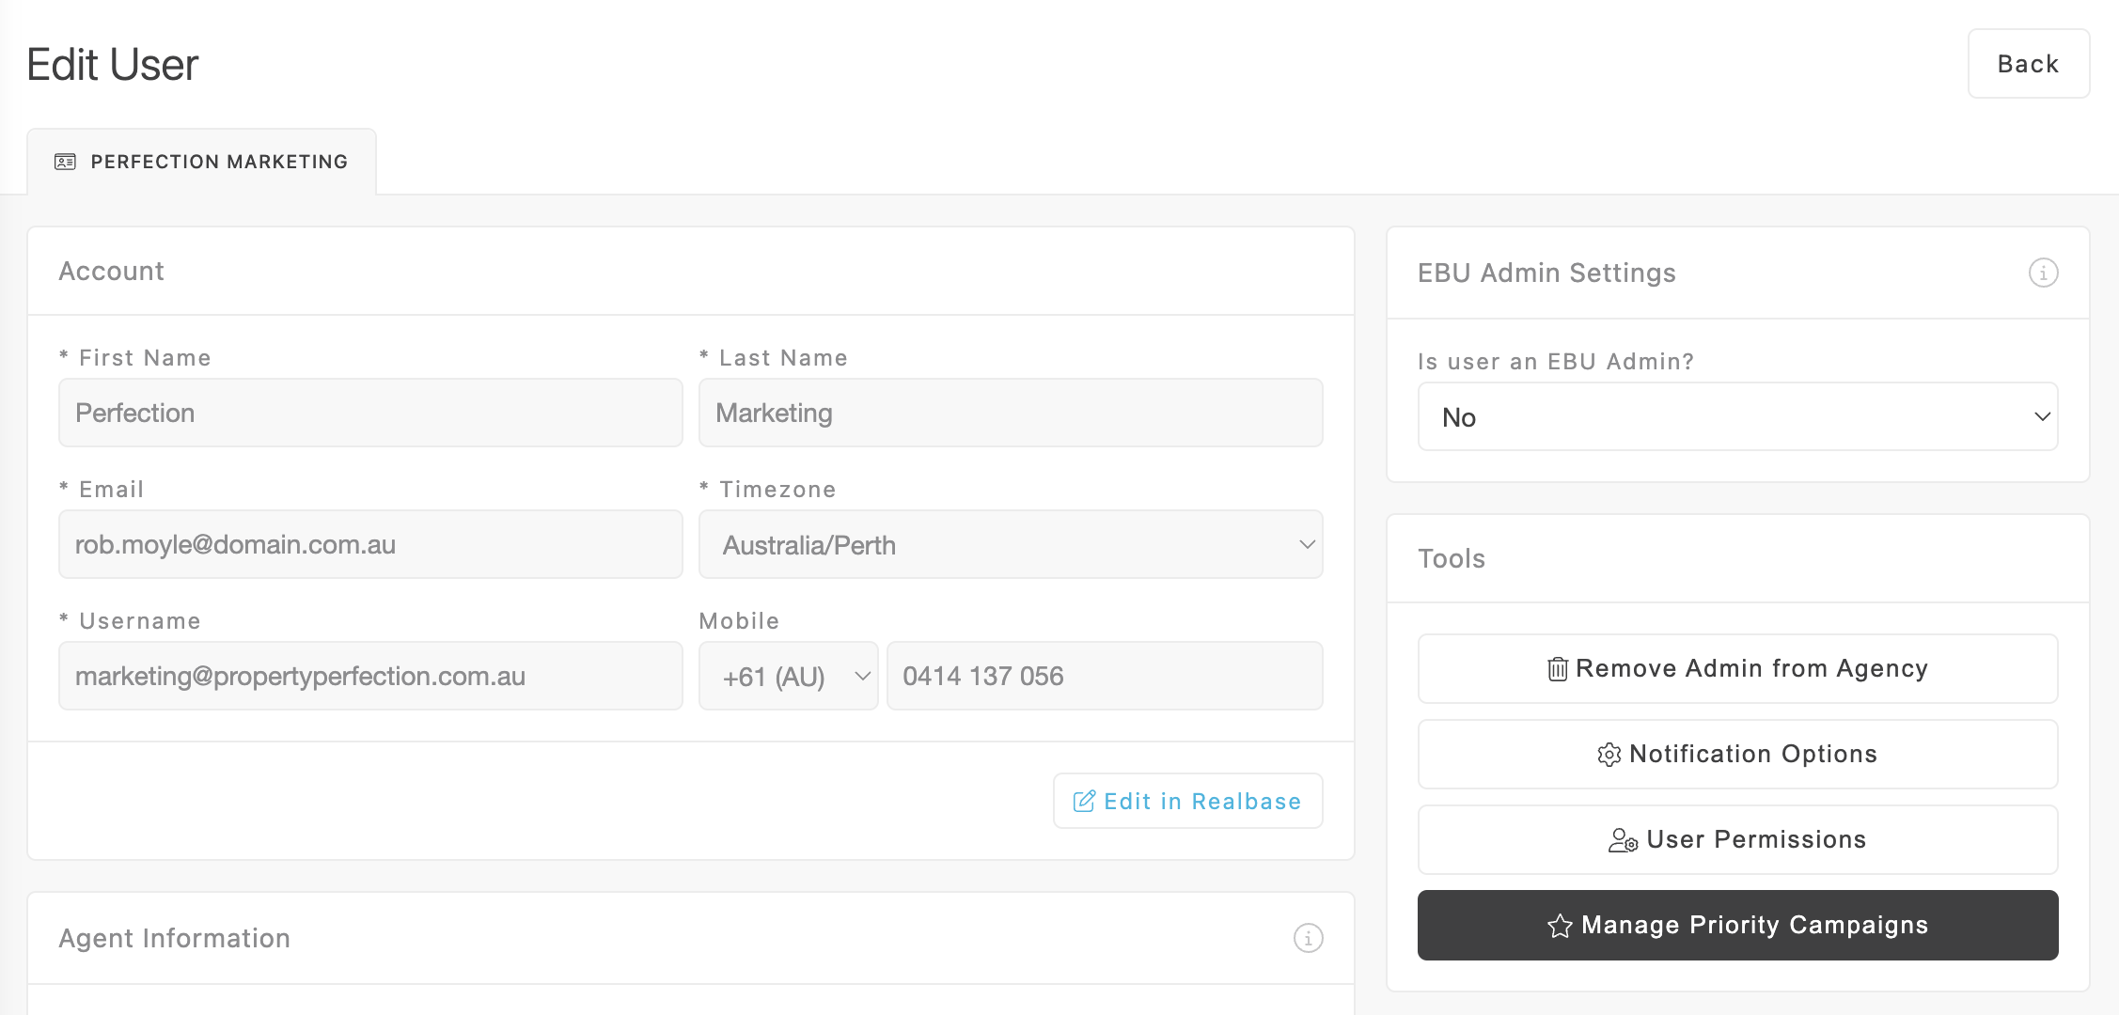Image resolution: width=2119 pixels, height=1015 pixels.
Task: Click Agent Information info icon
Action: 1308,938
